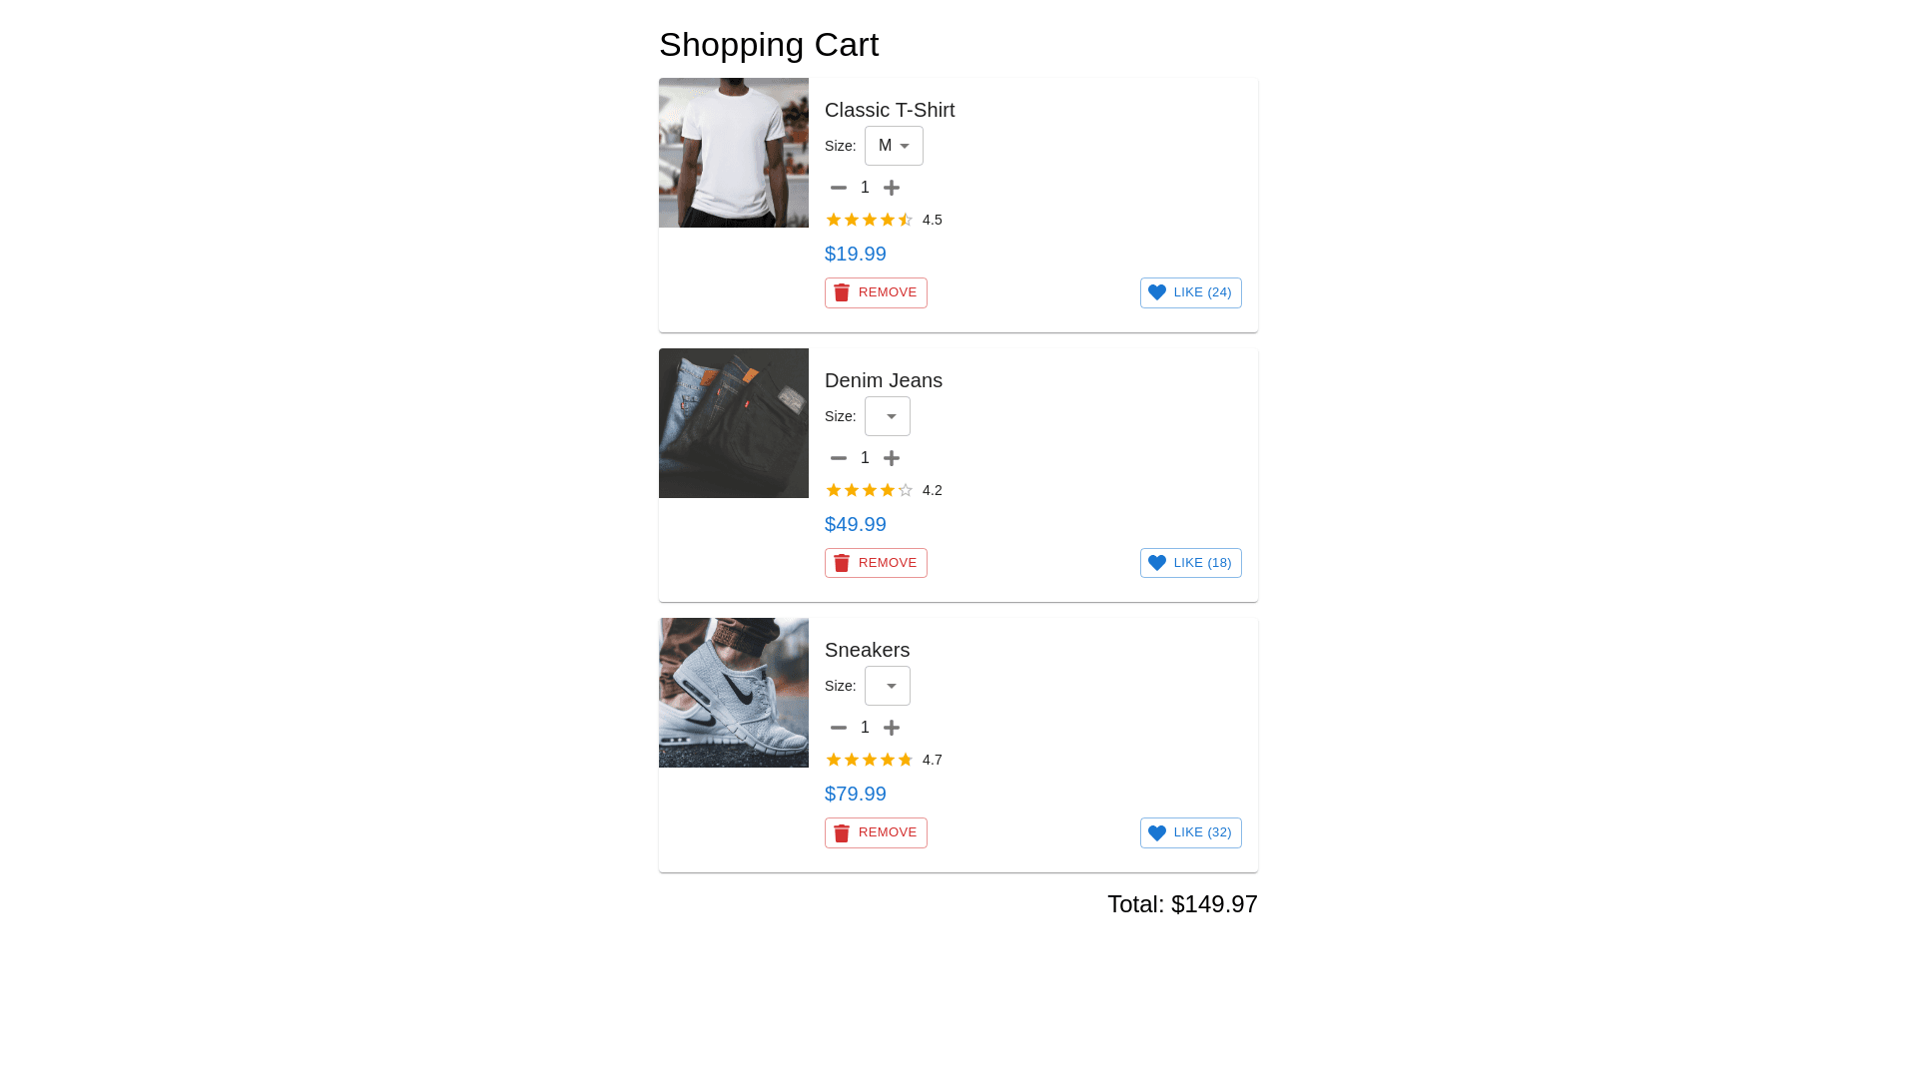The height and width of the screenshot is (1078, 1917).
Task: Toggle Like (32) button for Sneakers
Action: click(x=1190, y=833)
